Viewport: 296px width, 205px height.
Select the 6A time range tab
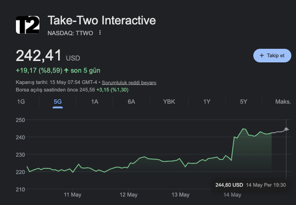click(x=131, y=102)
